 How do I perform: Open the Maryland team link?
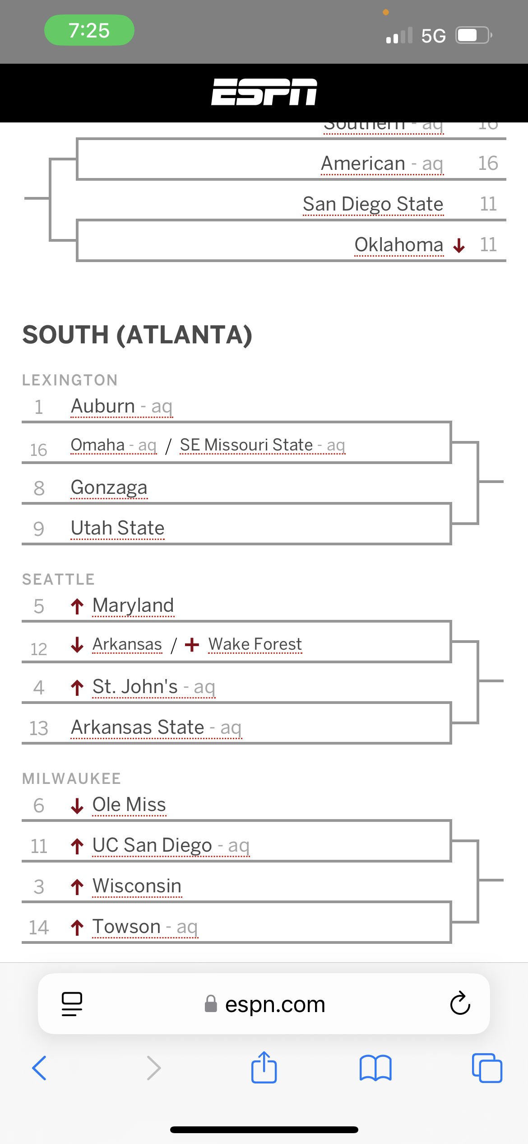tap(133, 605)
